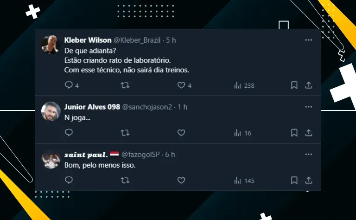
Task: Open @sanchojason2 profile handle
Action: pos(147,107)
